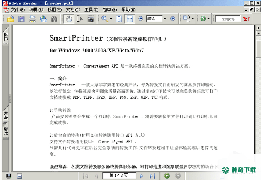Click the for Windows 2000/2003/XP subtitle
This screenshot has height=180, width=261.
pyautogui.click(x=97, y=51)
